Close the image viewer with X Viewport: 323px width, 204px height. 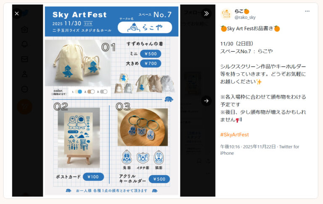[x=17, y=13]
